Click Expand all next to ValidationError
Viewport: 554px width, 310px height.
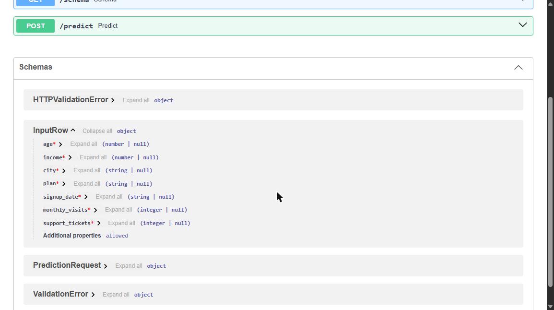(116, 295)
